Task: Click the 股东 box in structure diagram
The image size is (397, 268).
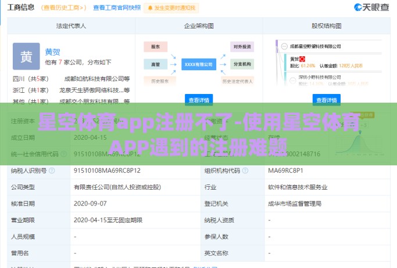Action: coord(155,47)
